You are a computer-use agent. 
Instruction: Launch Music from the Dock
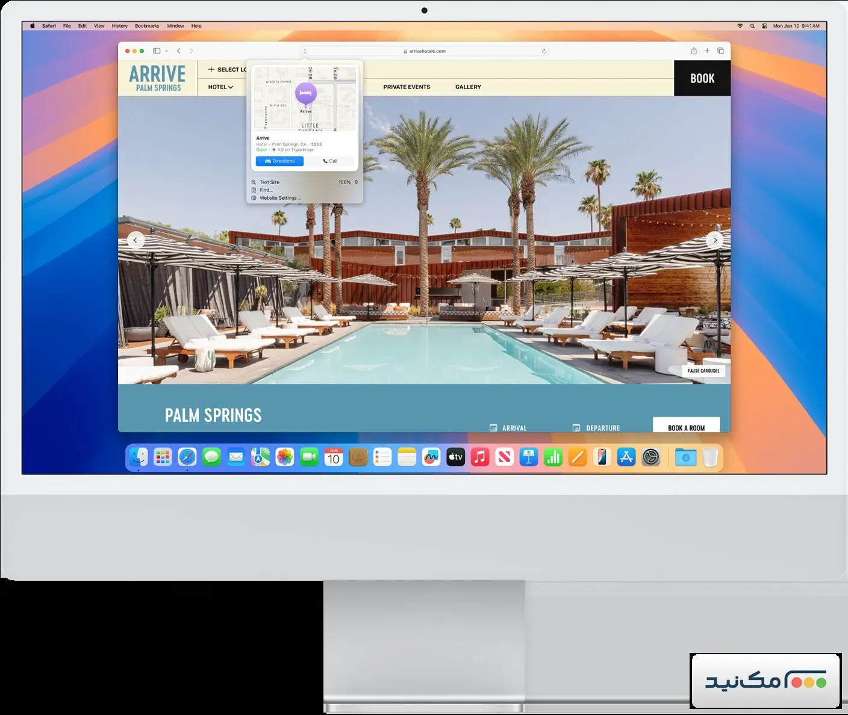coord(480,457)
